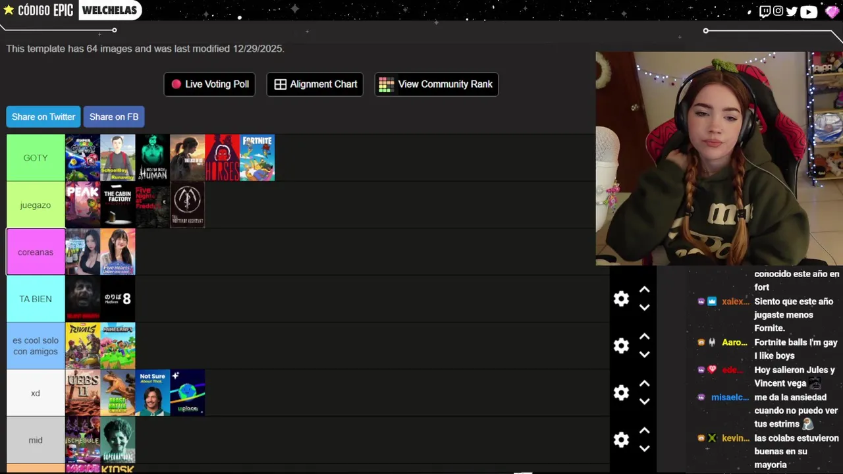Select the coreanas tier label
Image resolution: width=843 pixels, height=474 pixels.
(x=36, y=252)
